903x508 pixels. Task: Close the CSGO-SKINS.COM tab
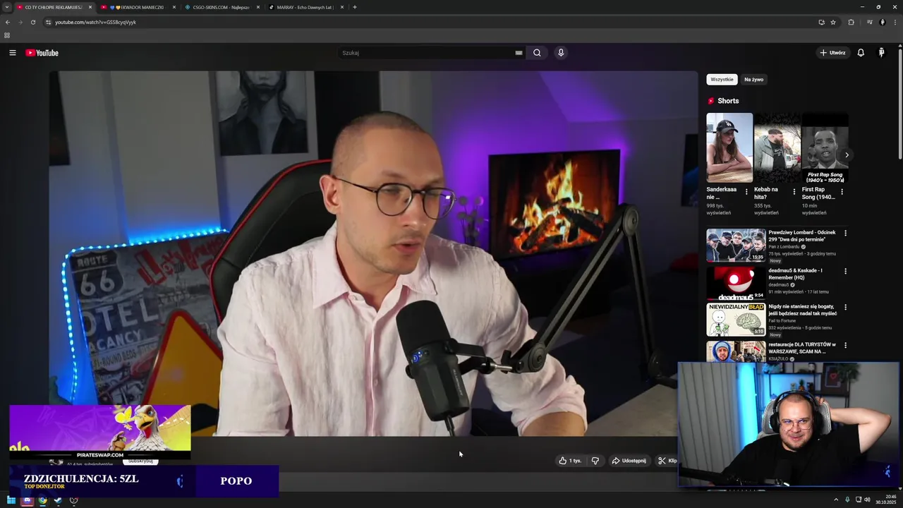[x=258, y=7]
